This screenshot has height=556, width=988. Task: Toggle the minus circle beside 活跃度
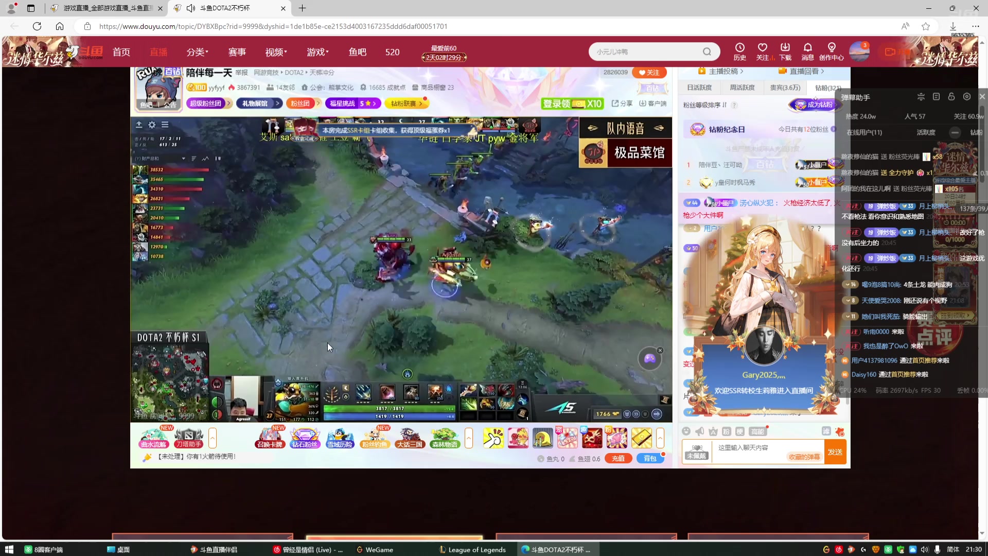point(955,132)
